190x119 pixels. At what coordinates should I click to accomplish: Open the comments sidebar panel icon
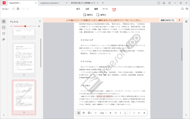tap(3, 33)
